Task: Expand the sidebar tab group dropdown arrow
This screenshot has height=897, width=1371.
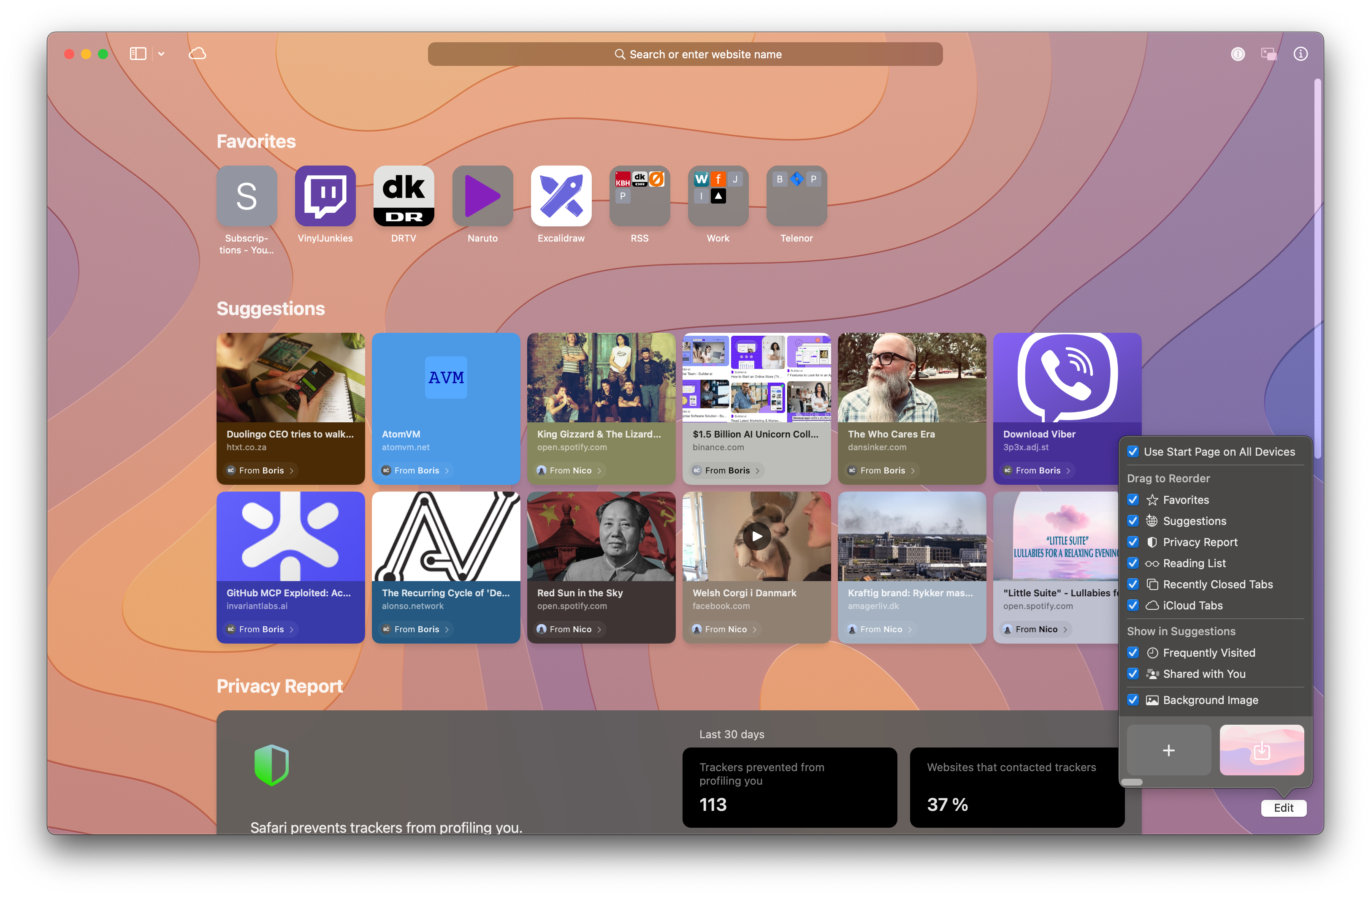Action: 161,54
